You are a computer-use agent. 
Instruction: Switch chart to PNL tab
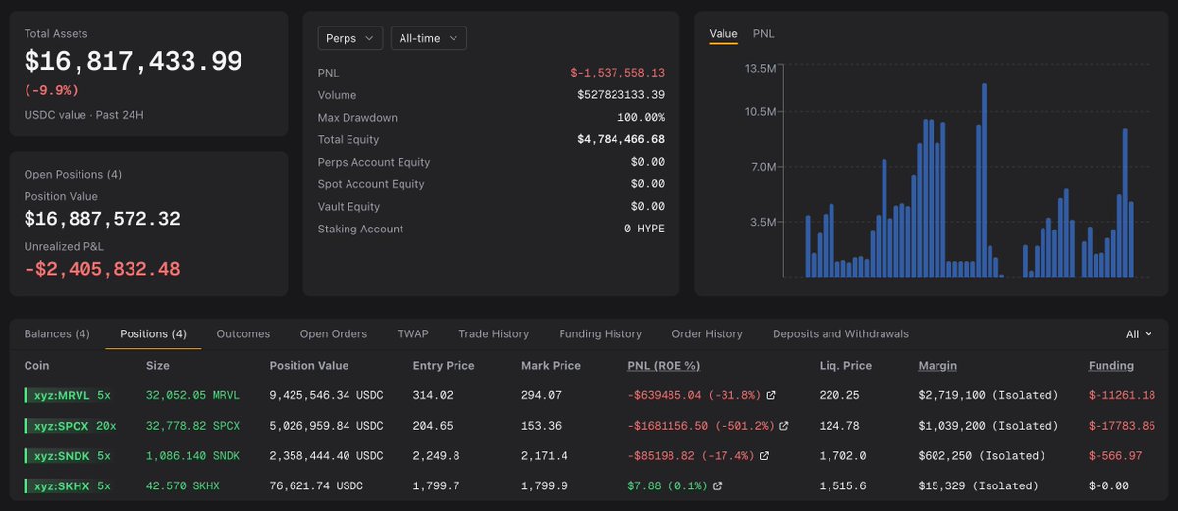pyautogui.click(x=763, y=34)
